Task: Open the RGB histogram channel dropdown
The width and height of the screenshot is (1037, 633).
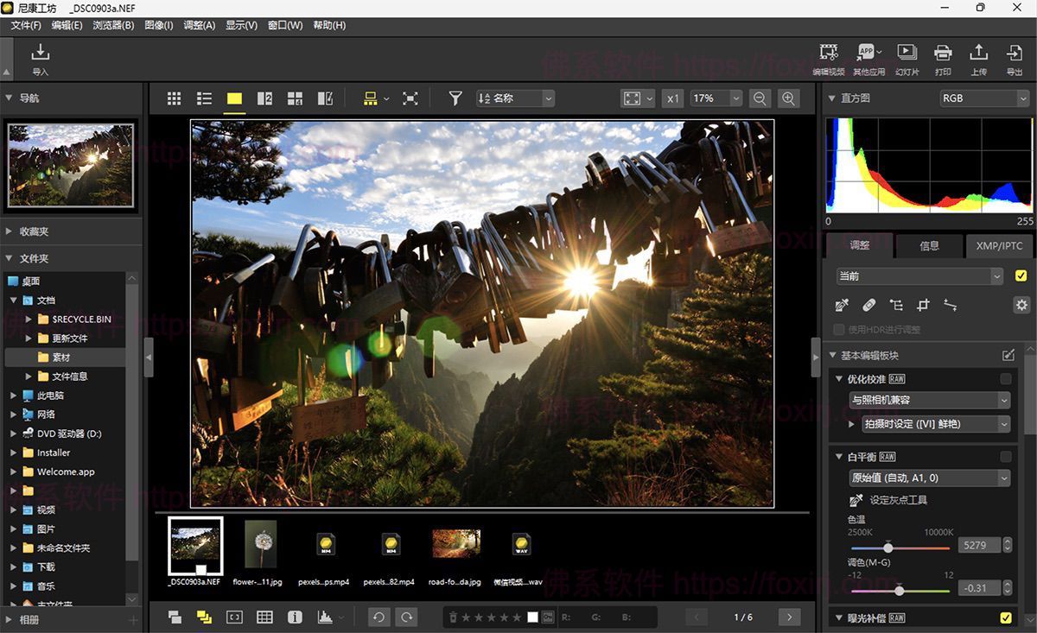Action: (983, 98)
